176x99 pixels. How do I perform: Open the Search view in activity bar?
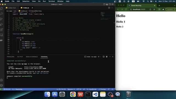2,14
